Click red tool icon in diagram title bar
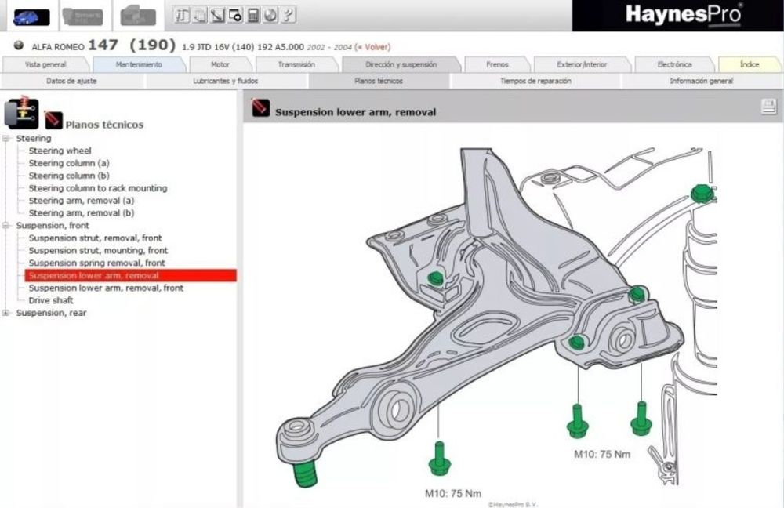 coord(261,107)
